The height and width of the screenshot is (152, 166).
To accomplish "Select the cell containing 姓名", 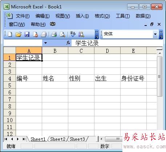I will point(55,78).
